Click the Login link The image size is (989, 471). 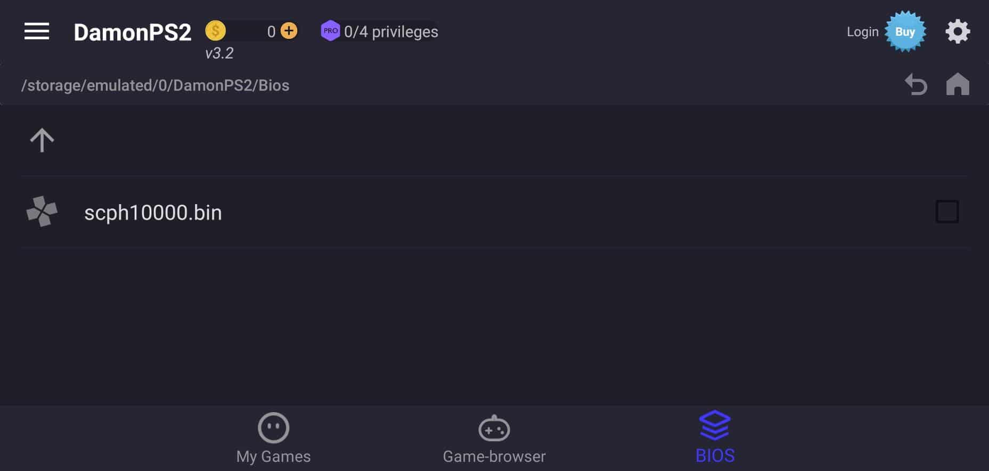[862, 32]
